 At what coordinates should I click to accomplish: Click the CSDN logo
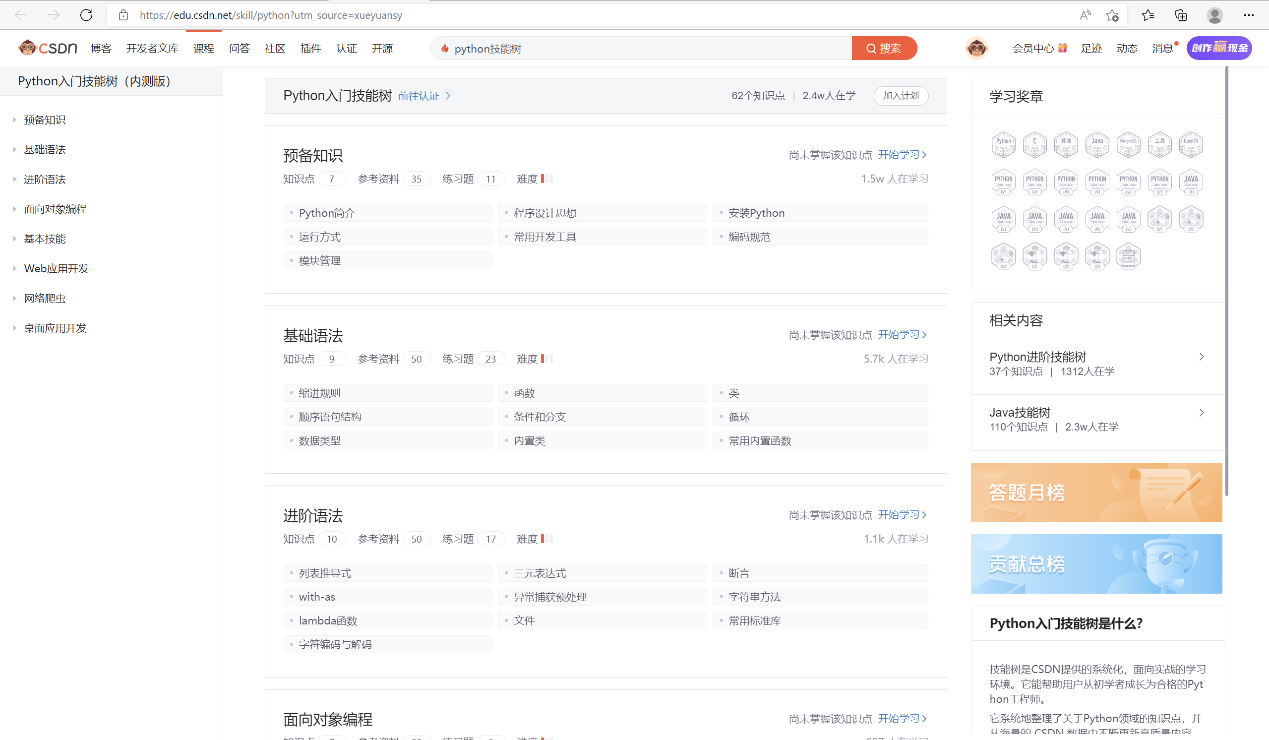pos(48,48)
